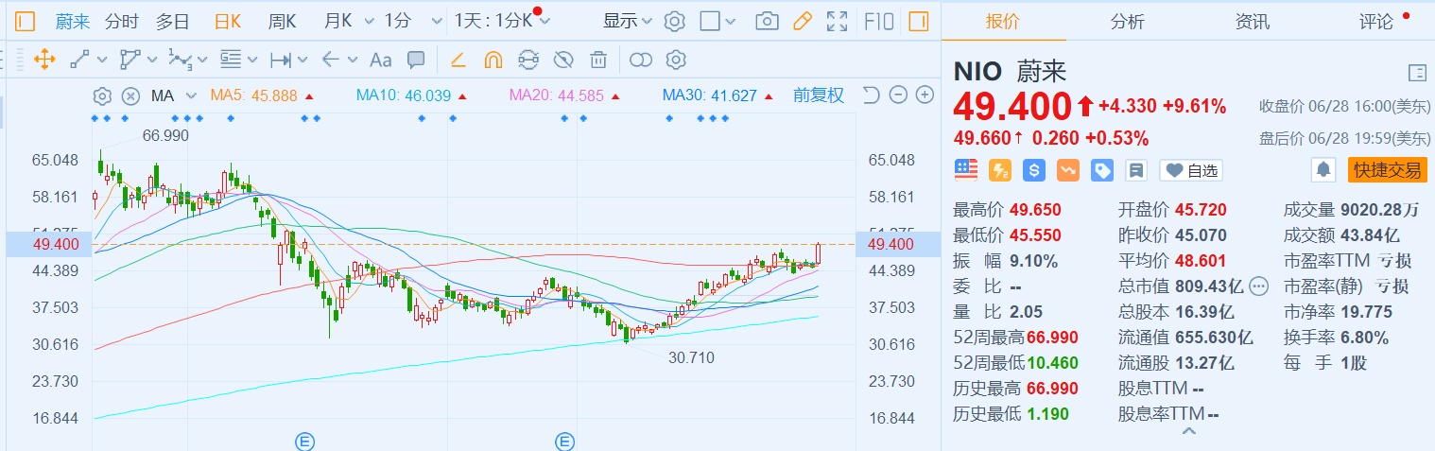Select the range measurement tool

[281, 60]
